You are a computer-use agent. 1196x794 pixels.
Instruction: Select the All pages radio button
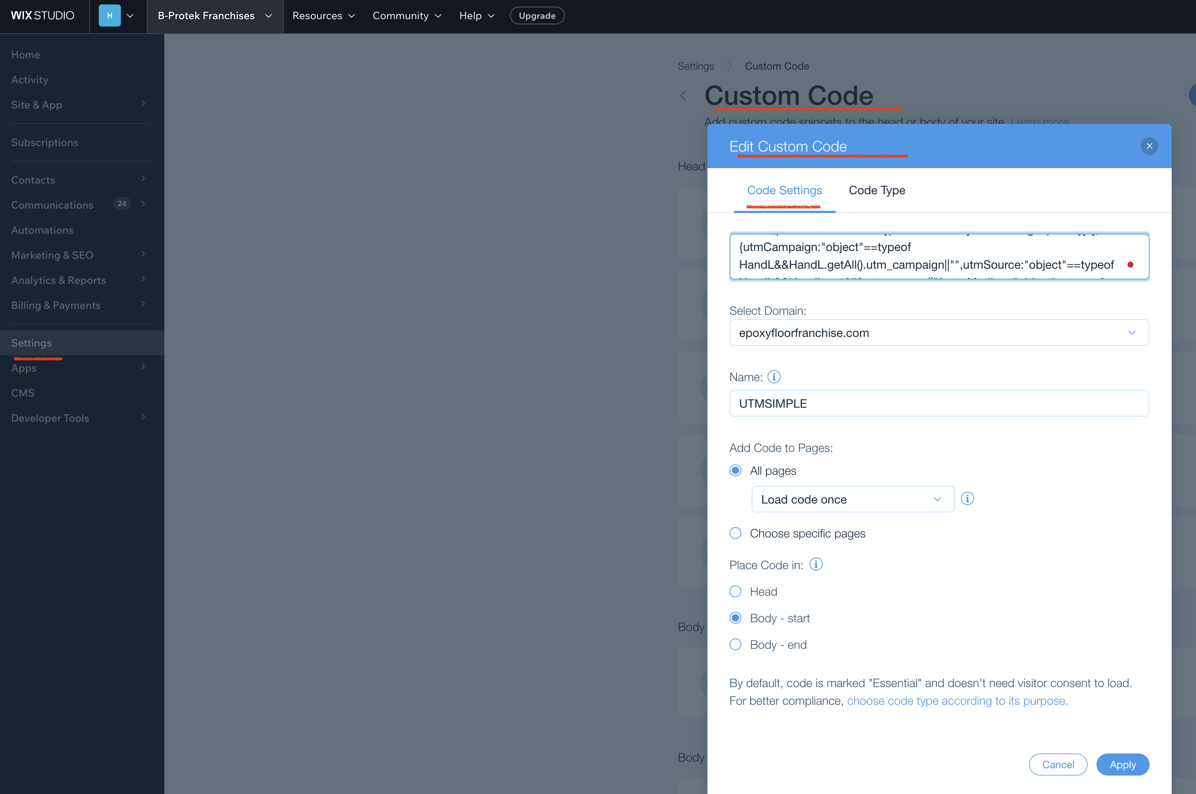[735, 470]
